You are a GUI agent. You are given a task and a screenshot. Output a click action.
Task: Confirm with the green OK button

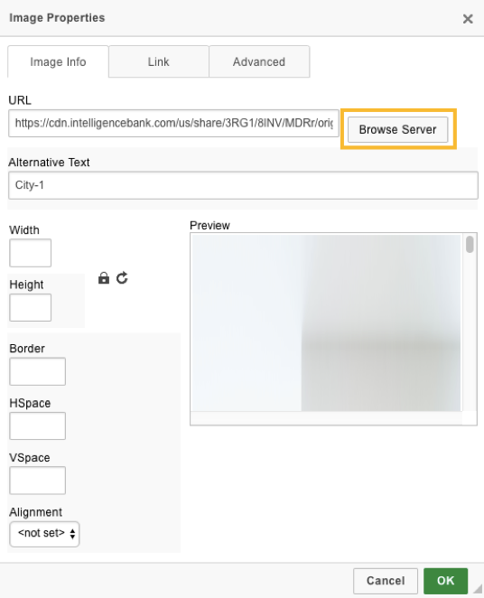445,581
